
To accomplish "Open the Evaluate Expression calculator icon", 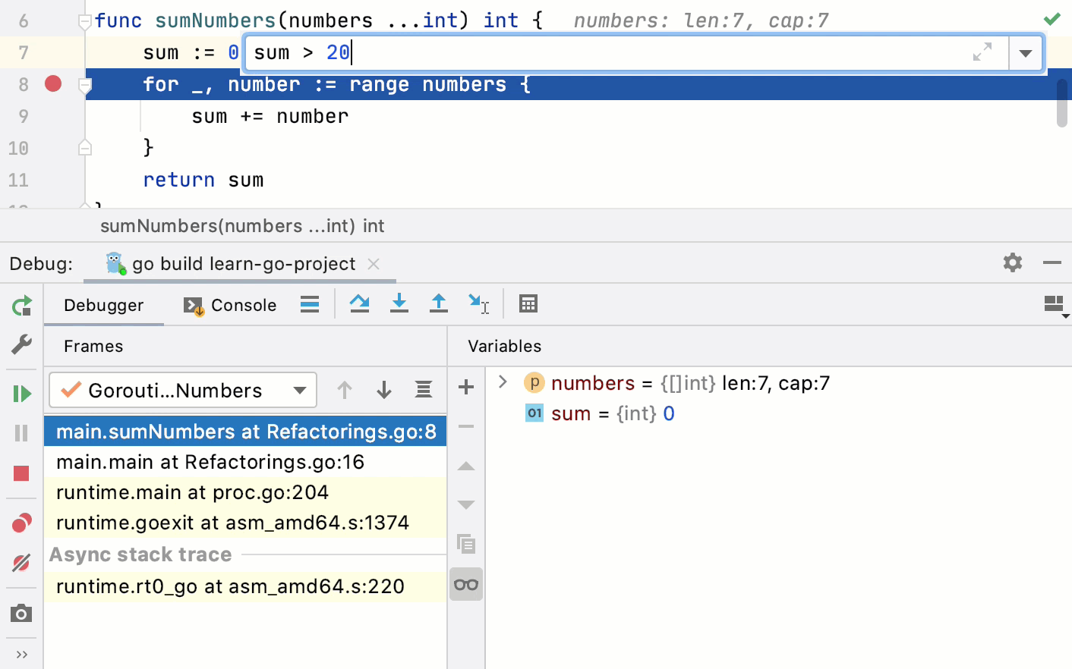I will tap(528, 304).
